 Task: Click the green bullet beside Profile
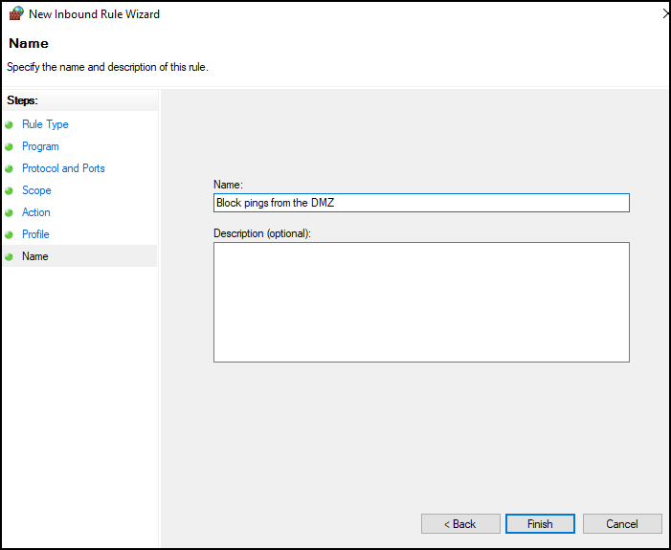pyautogui.click(x=9, y=234)
